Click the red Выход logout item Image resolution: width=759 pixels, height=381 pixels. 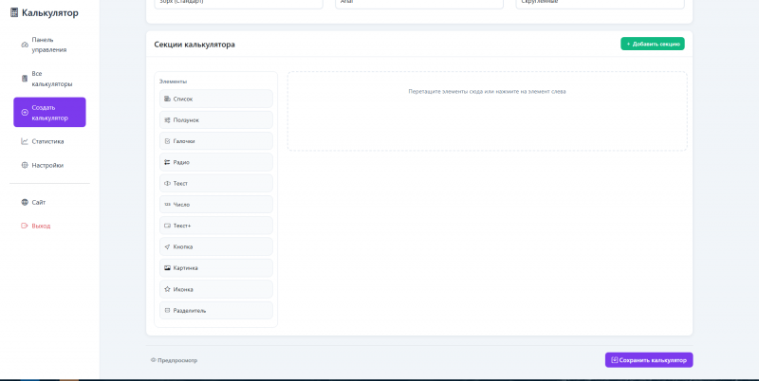(49, 226)
